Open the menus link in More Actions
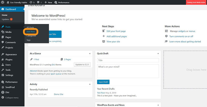This screenshot has height=107, width=207. 192,31
